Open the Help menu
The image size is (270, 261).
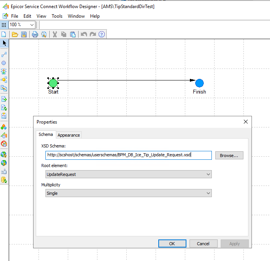click(x=95, y=16)
